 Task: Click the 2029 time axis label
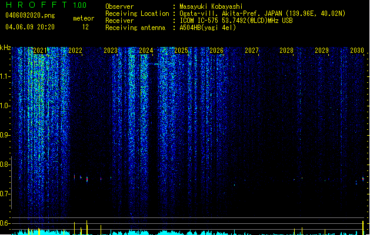322,51
